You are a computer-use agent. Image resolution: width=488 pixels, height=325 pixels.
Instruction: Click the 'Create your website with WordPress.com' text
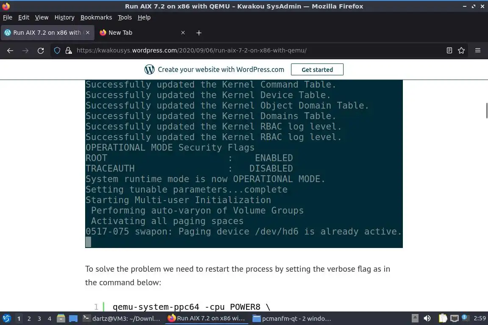click(x=221, y=70)
